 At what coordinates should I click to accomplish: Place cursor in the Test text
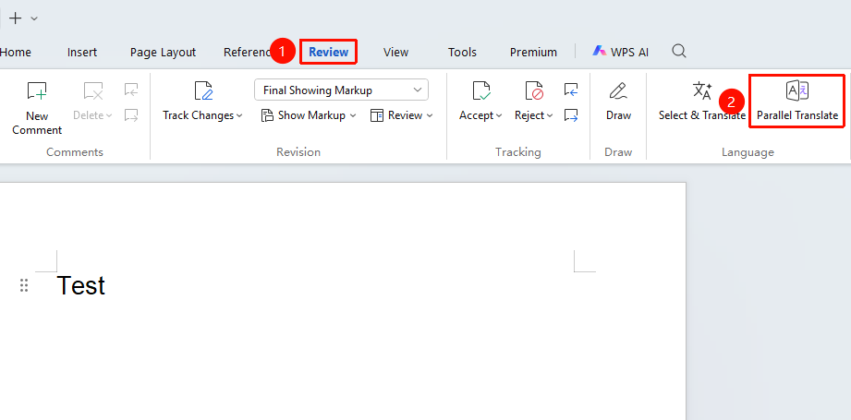pyautogui.click(x=81, y=285)
